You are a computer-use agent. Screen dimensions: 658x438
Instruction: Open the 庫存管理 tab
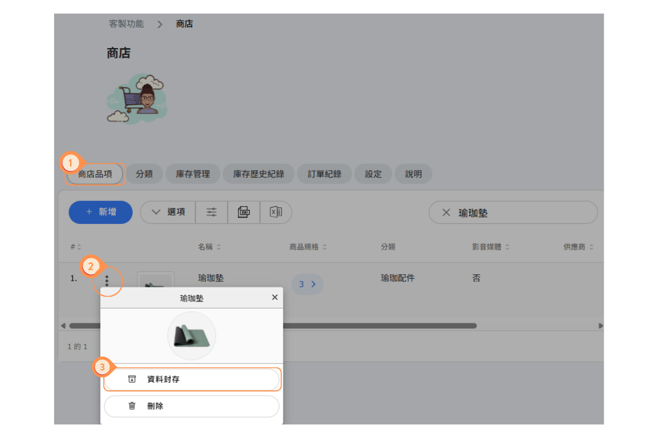tap(192, 174)
